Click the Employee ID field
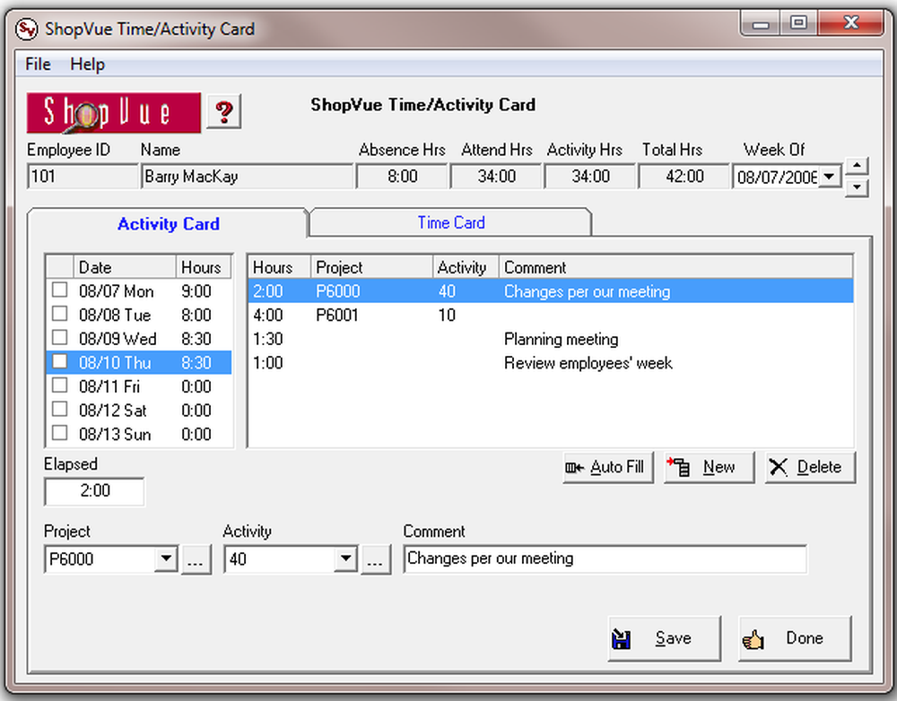 click(x=83, y=176)
